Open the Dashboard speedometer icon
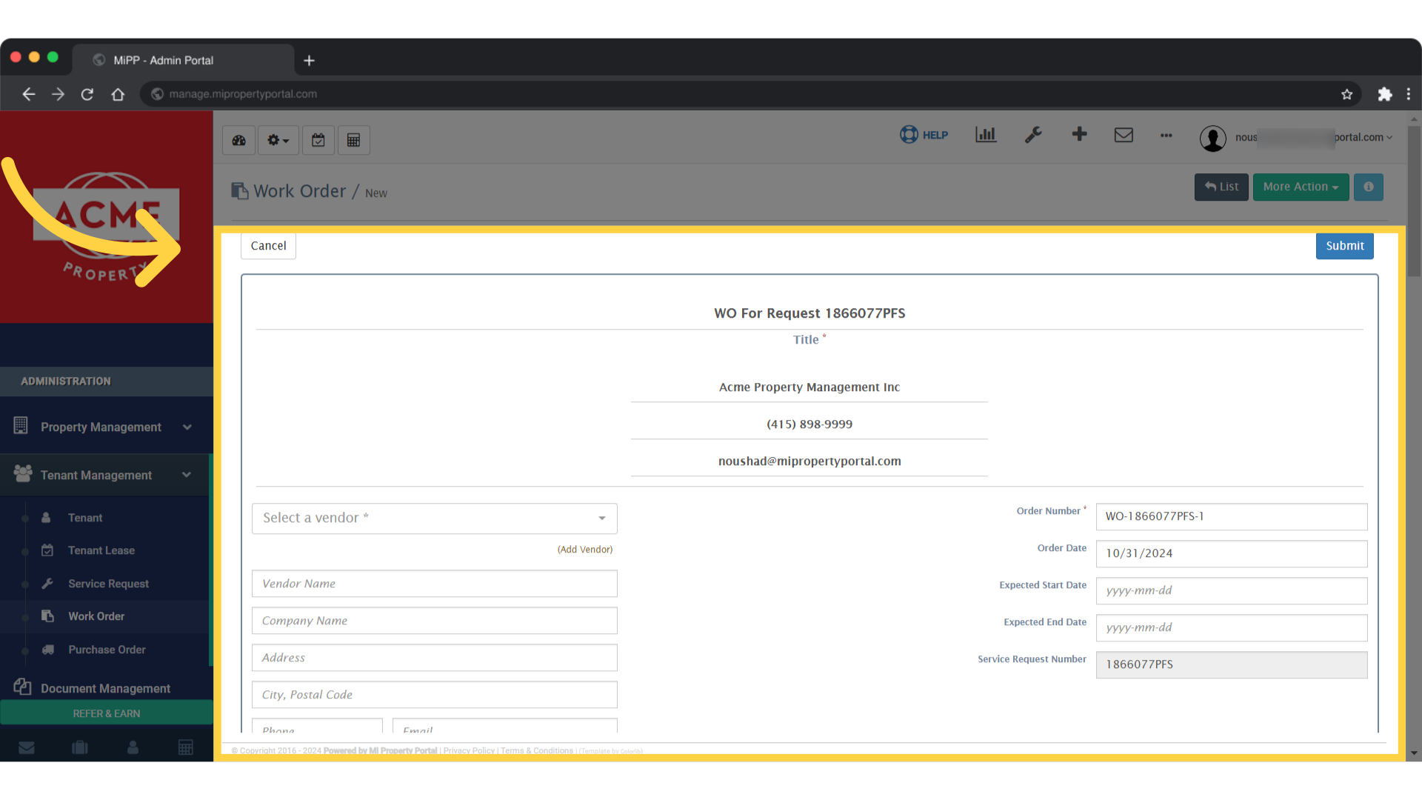 (x=238, y=140)
